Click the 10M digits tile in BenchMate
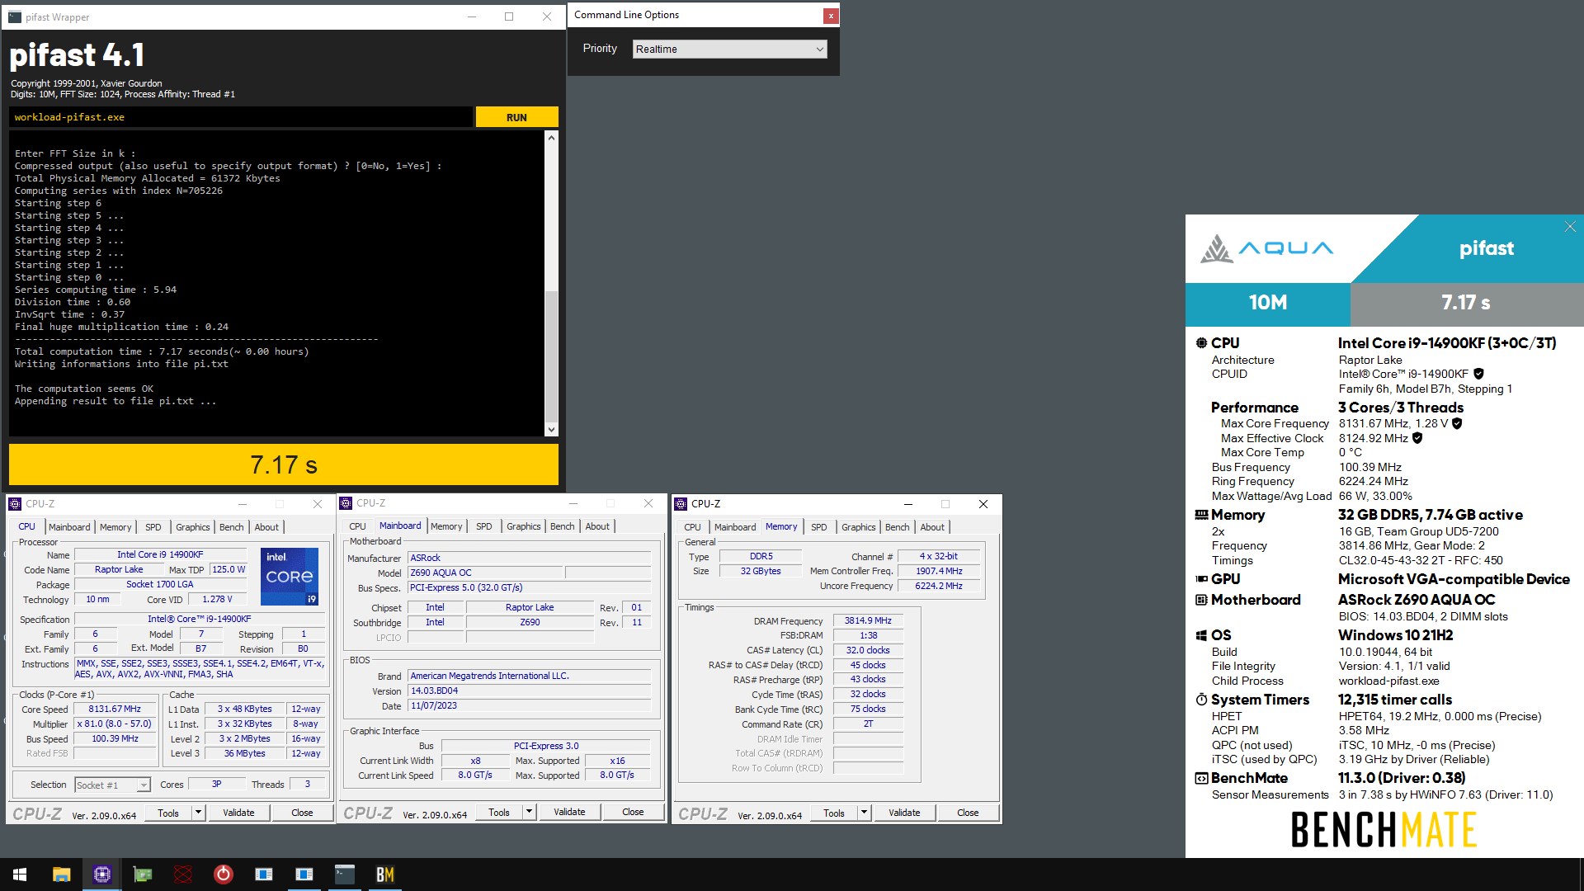 [1268, 303]
